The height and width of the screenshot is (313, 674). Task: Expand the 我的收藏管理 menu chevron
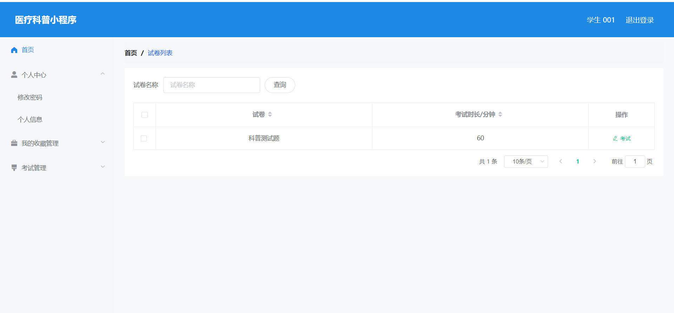103,142
